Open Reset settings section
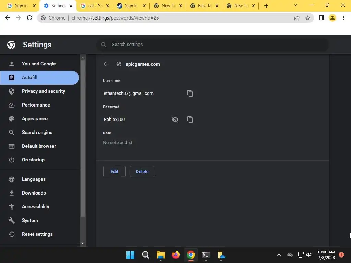Image resolution: width=351 pixels, height=263 pixels. tap(40, 234)
